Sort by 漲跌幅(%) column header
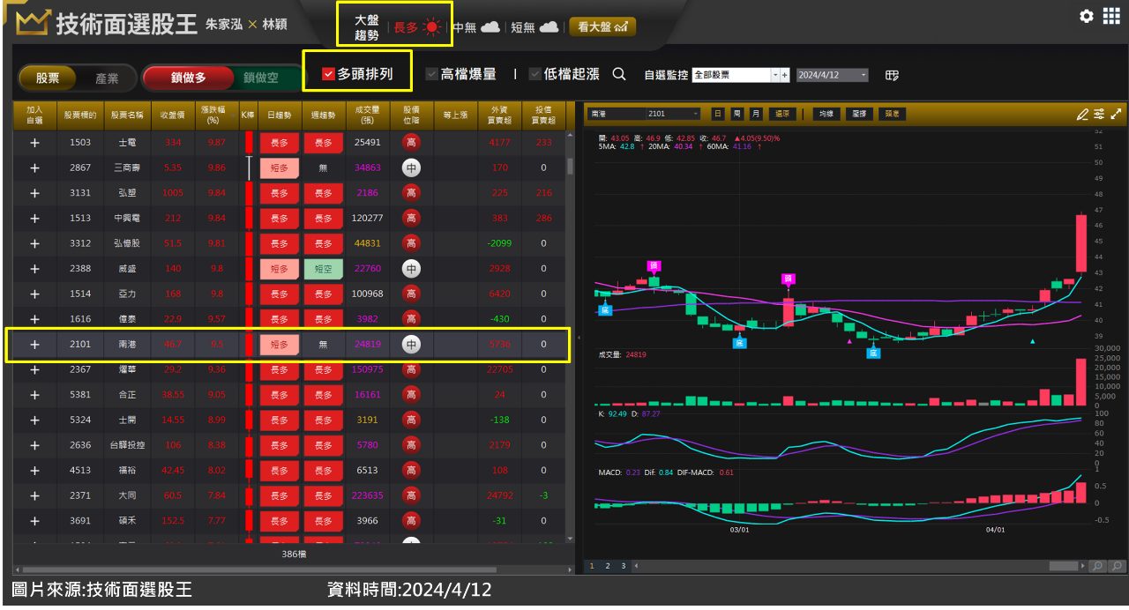This screenshot has height=610, width=1129. [x=216, y=115]
